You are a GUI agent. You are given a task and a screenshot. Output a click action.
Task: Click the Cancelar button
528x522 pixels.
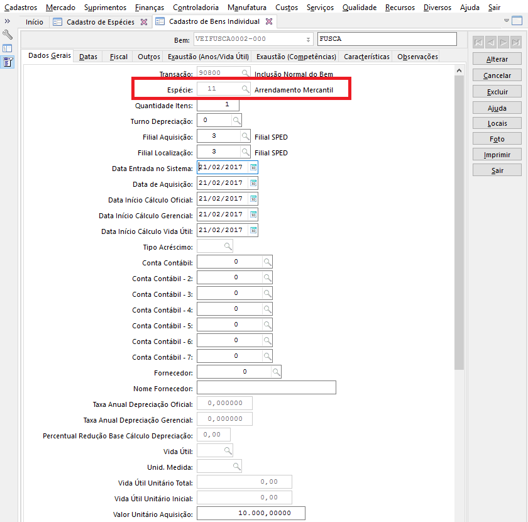tap(497, 75)
